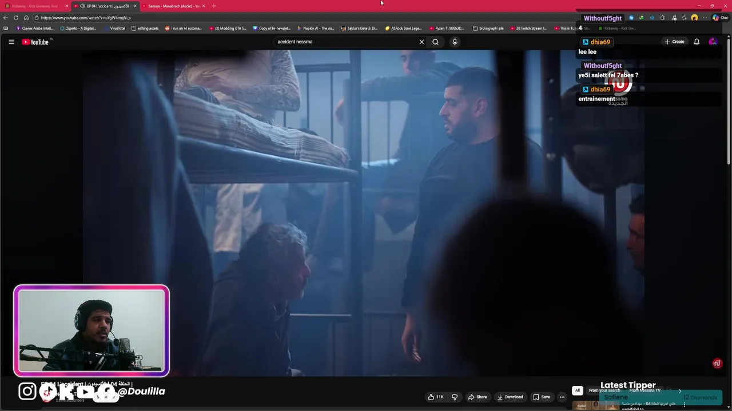Open recommended video options three dots

pos(684,404)
